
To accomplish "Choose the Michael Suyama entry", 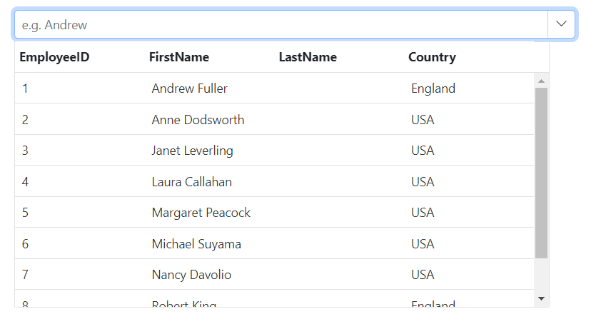I will pos(274,243).
